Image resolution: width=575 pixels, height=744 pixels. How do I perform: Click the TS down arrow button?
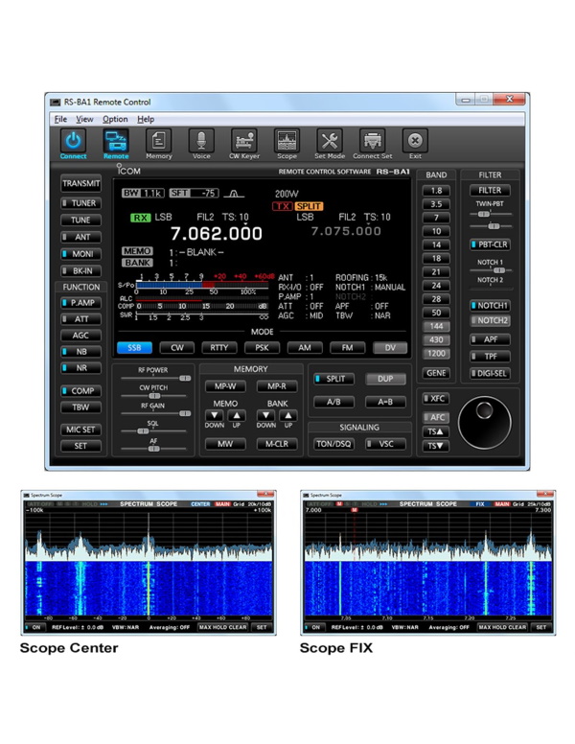coord(435,446)
